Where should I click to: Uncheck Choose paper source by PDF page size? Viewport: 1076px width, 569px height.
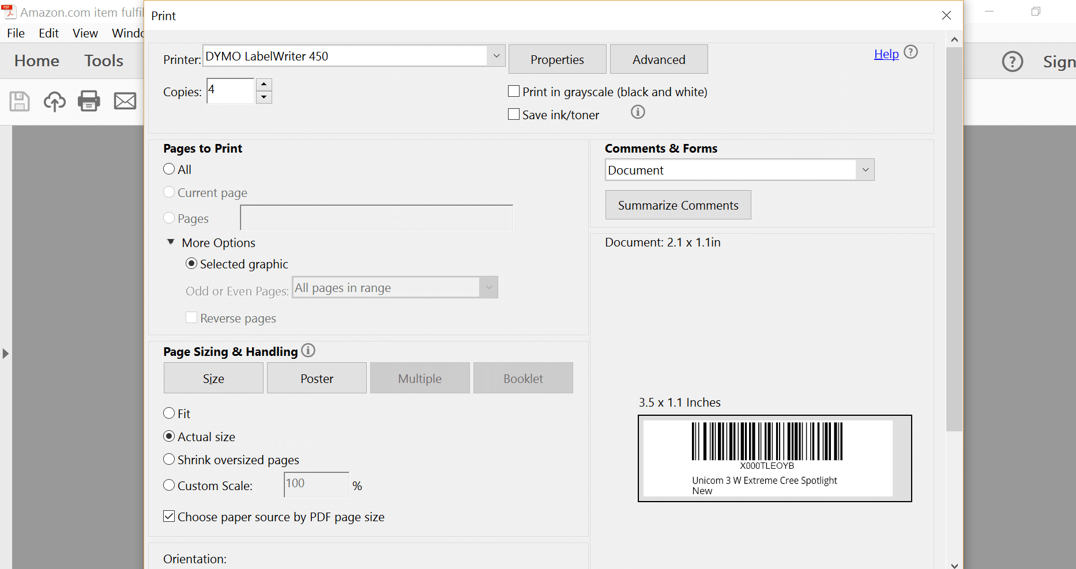[x=169, y=516]
